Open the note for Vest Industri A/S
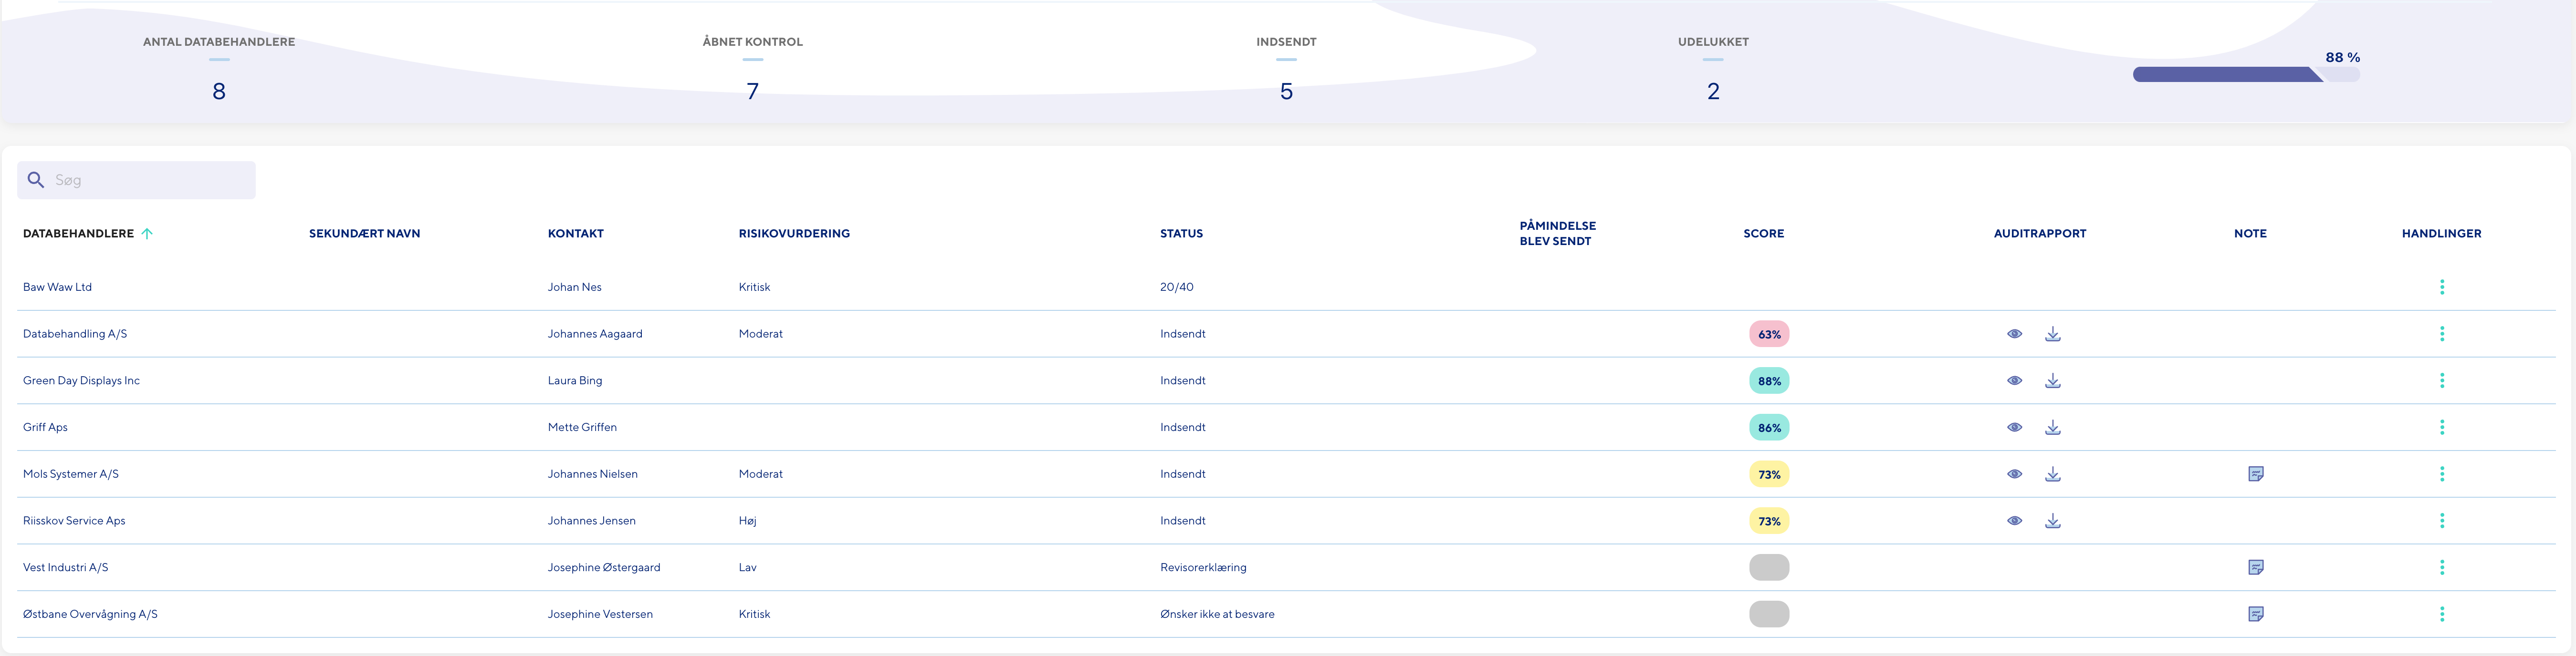Screen dimensions: 2576x656 pyautogui.click(x=2255, y=567)
